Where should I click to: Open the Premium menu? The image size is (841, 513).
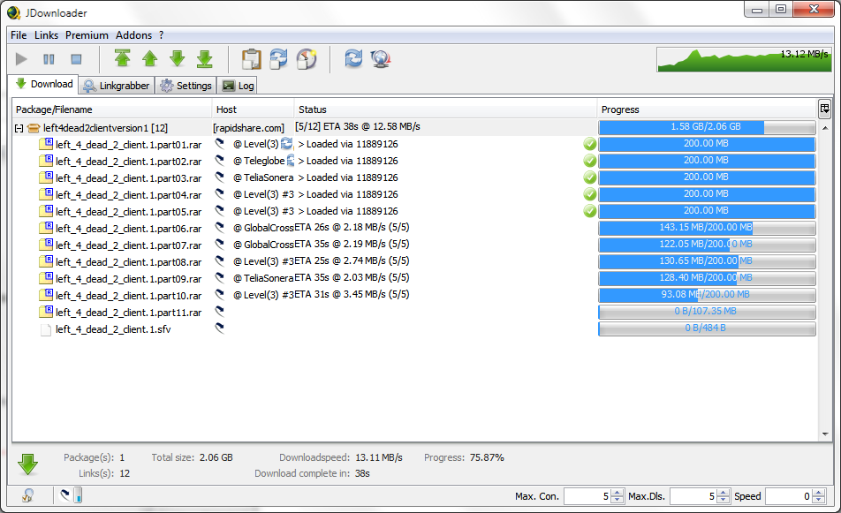pyautogui.click(x=87, y=35)
